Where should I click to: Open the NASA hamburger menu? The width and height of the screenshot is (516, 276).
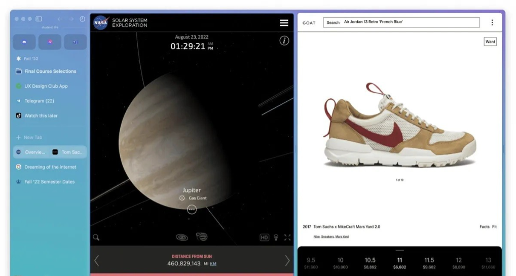[284, 23]
